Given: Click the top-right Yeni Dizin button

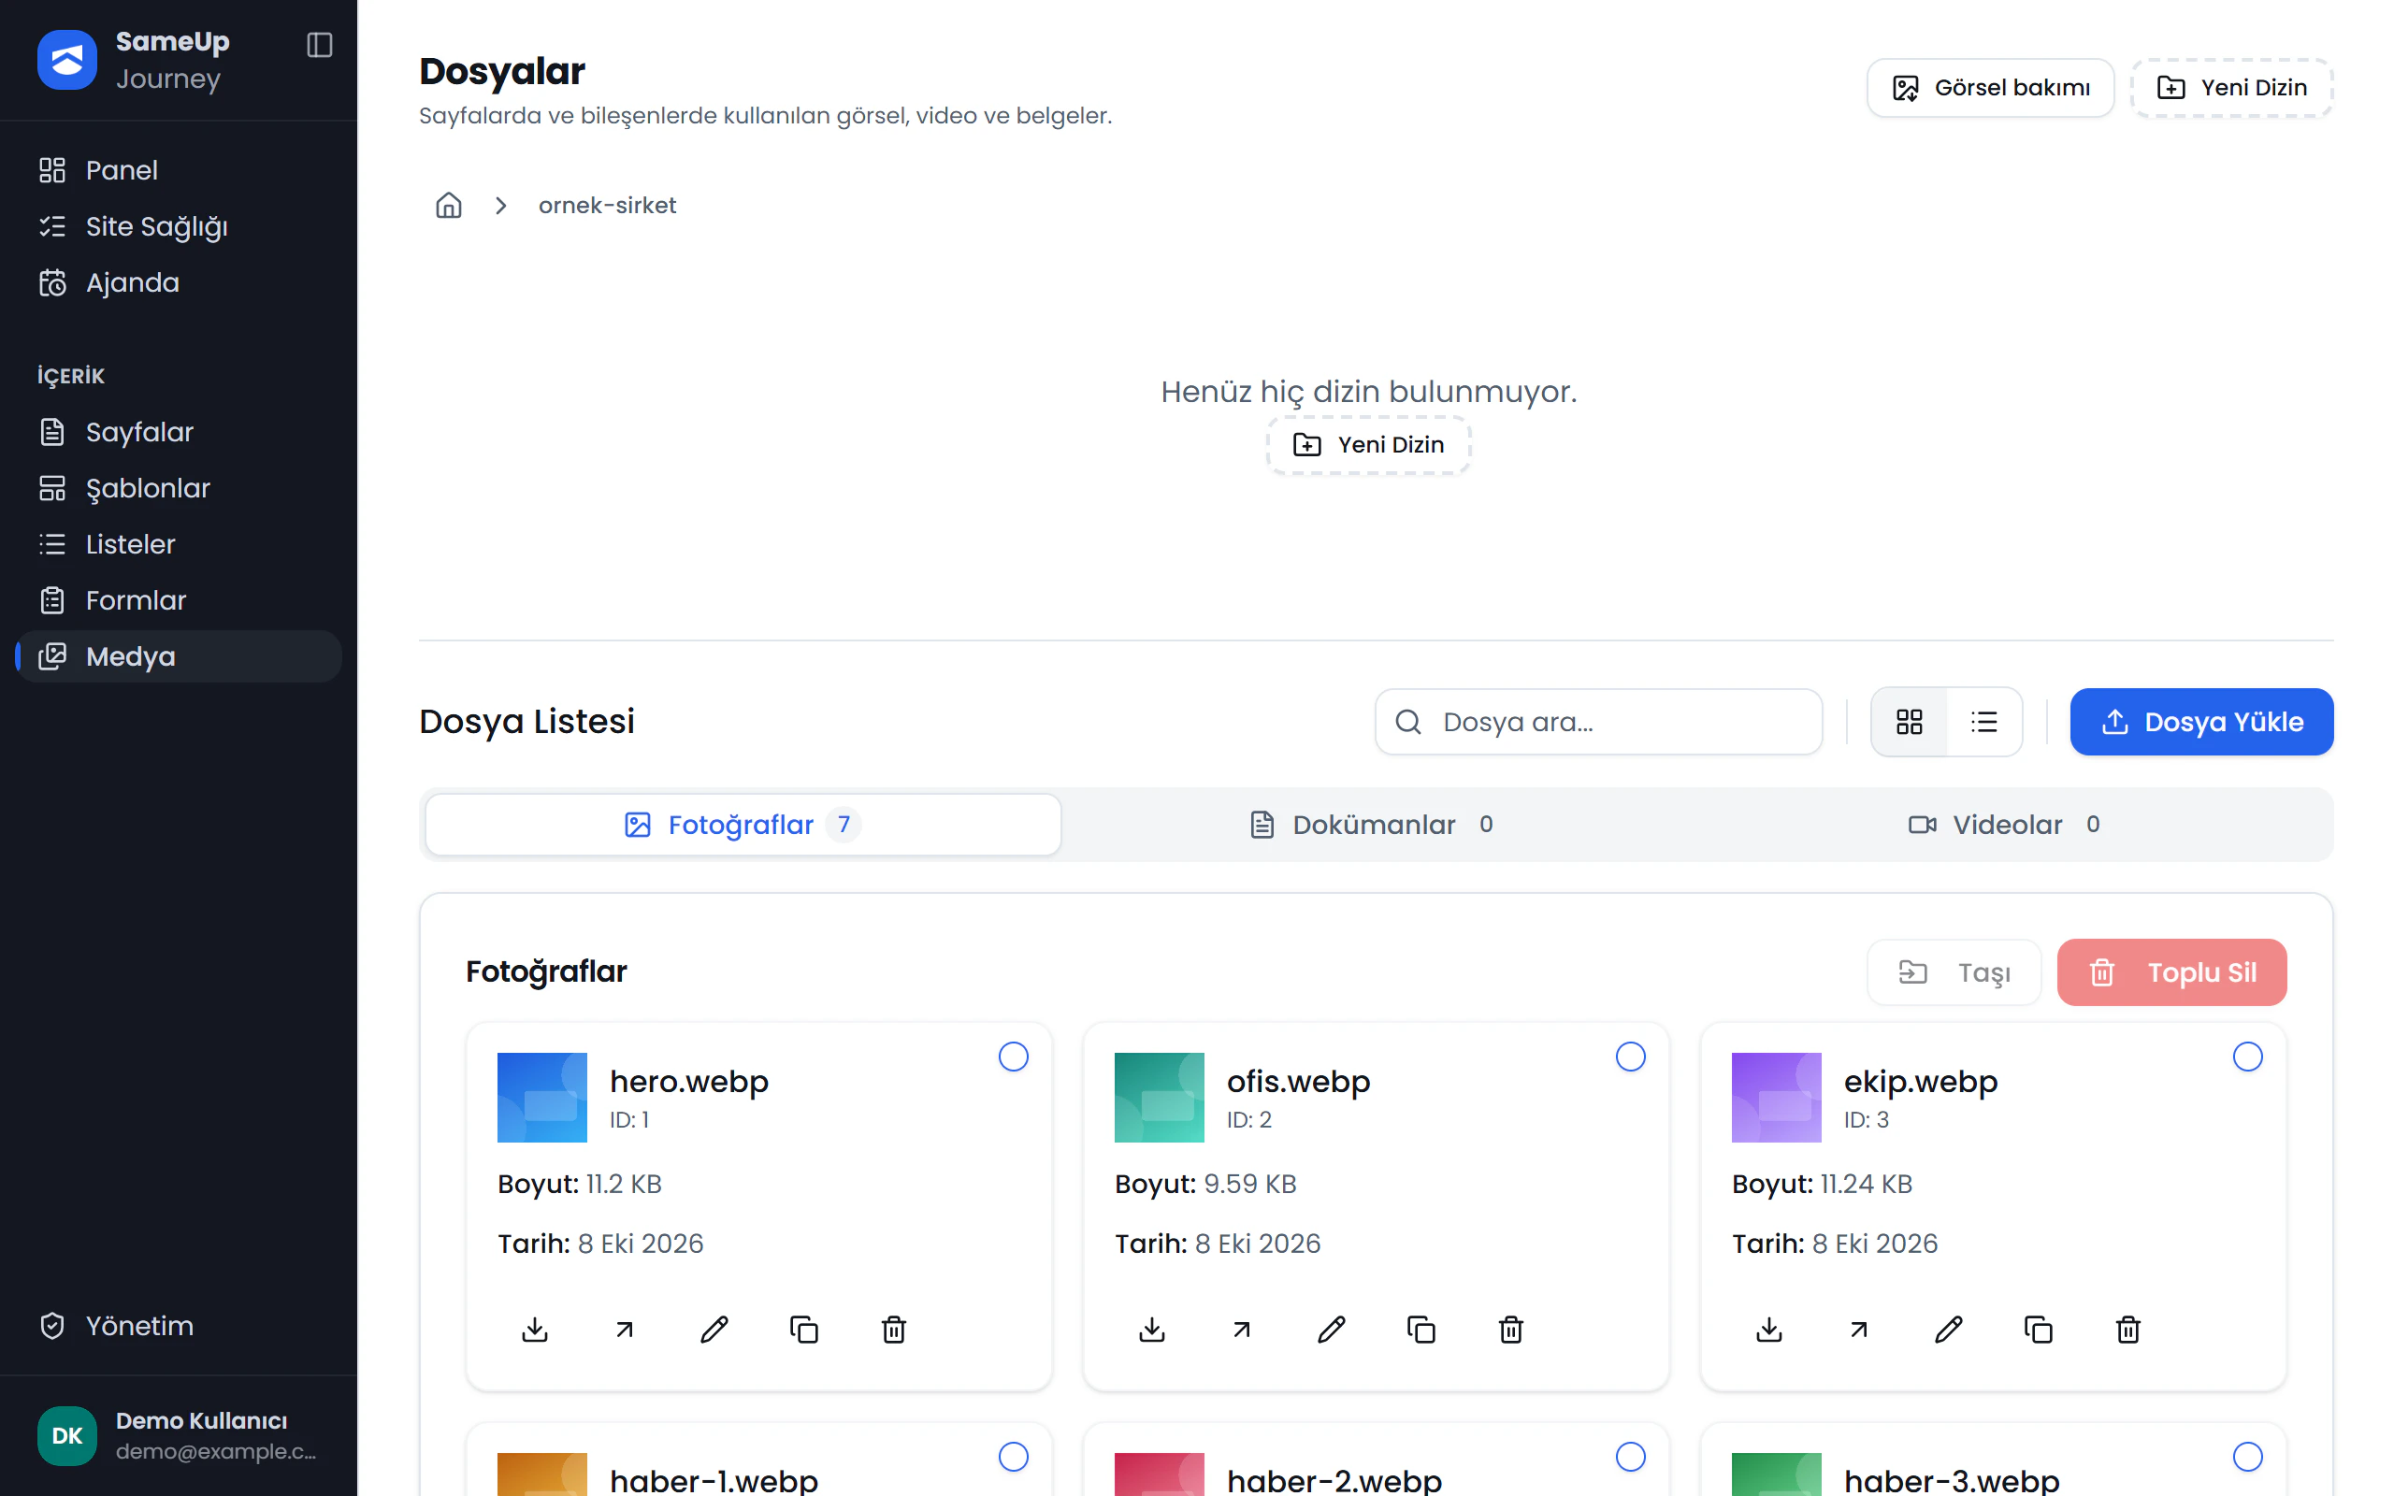Looking at the screenshot, I should [2232, 87].
